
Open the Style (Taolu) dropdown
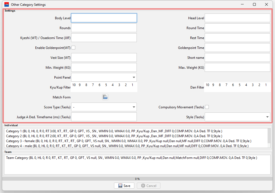pos(237,117)
